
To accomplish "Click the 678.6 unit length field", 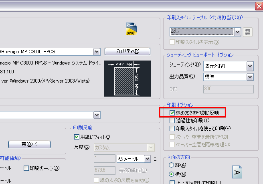I will [105, 170].
